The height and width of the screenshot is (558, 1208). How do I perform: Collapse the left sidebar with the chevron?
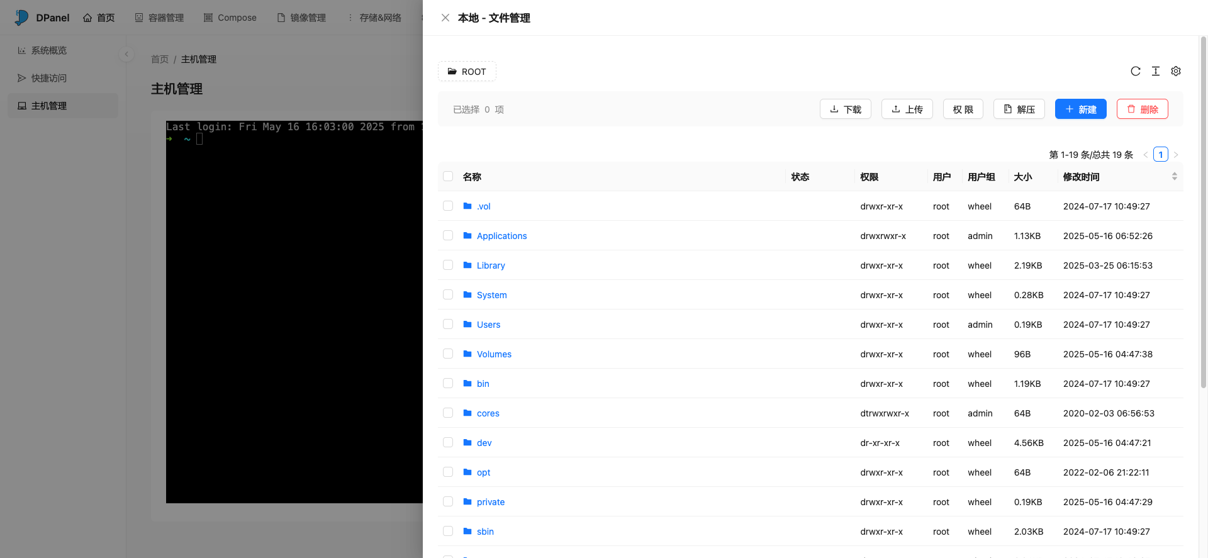tap(126, 54)
